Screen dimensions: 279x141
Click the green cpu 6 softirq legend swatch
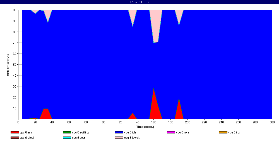click(x=67, y=132)
